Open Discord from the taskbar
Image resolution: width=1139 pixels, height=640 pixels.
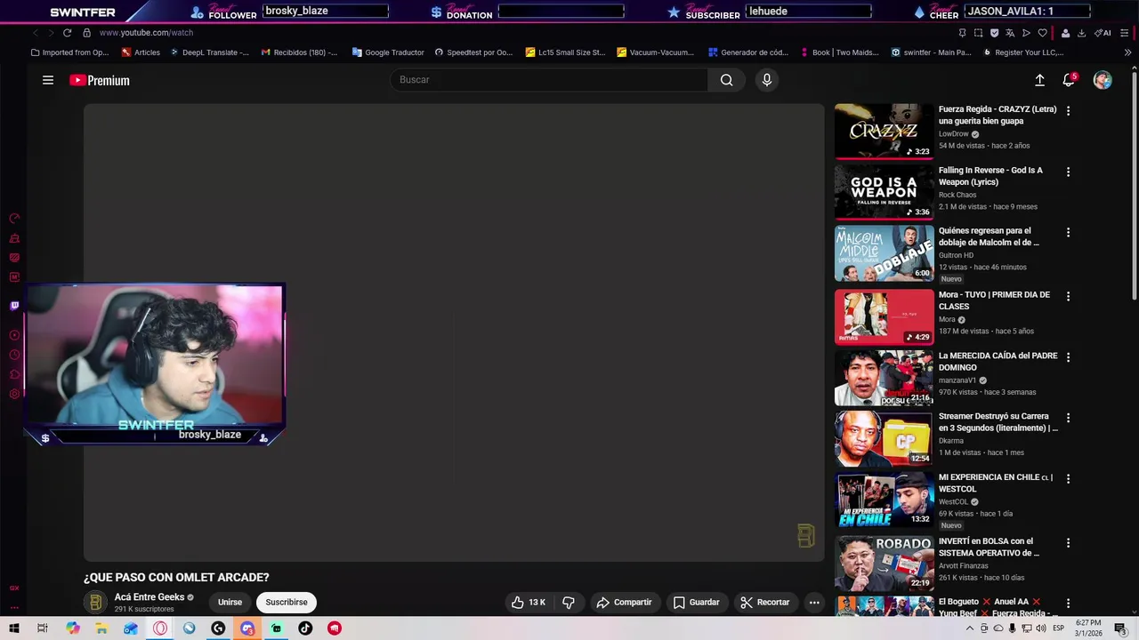pyautogui.click(x=247, y=628)
